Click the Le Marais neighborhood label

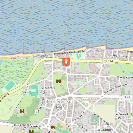(47, 88)
